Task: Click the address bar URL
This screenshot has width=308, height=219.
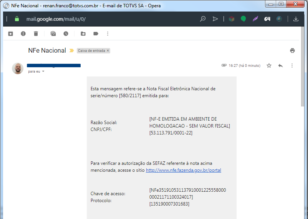Action: click(56, 19)
